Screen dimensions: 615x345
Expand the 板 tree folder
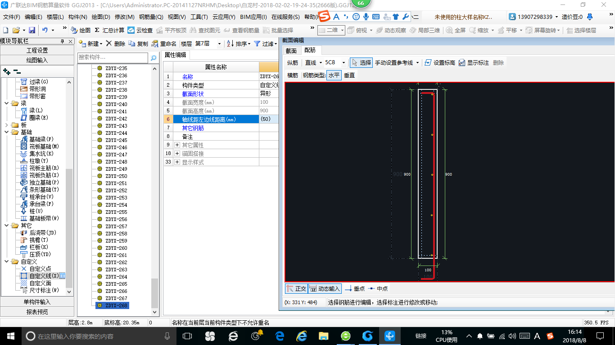(x=7, y=125)
